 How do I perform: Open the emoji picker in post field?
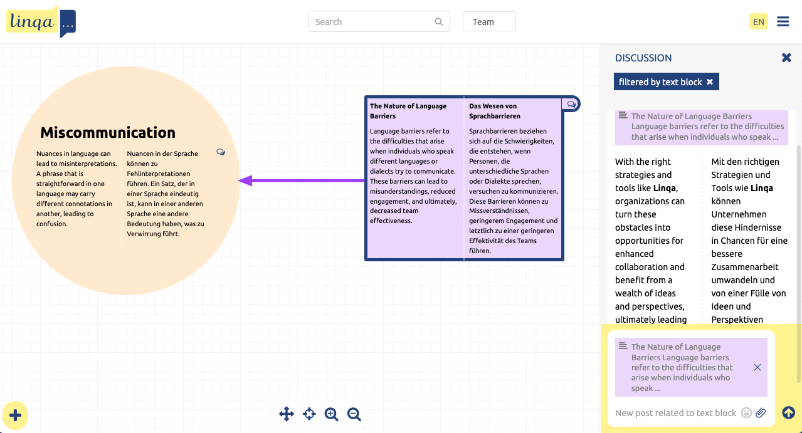pyautogui.click(x=746, y=413)
